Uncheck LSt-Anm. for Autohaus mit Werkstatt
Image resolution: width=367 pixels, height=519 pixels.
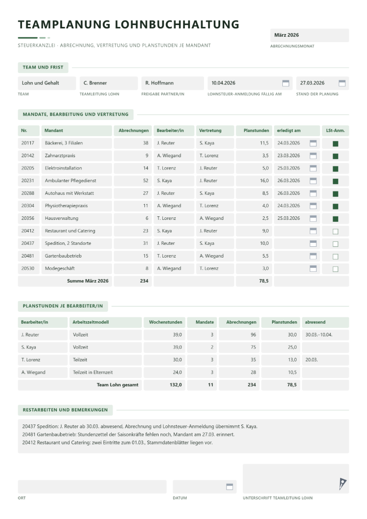pos(336,194)
